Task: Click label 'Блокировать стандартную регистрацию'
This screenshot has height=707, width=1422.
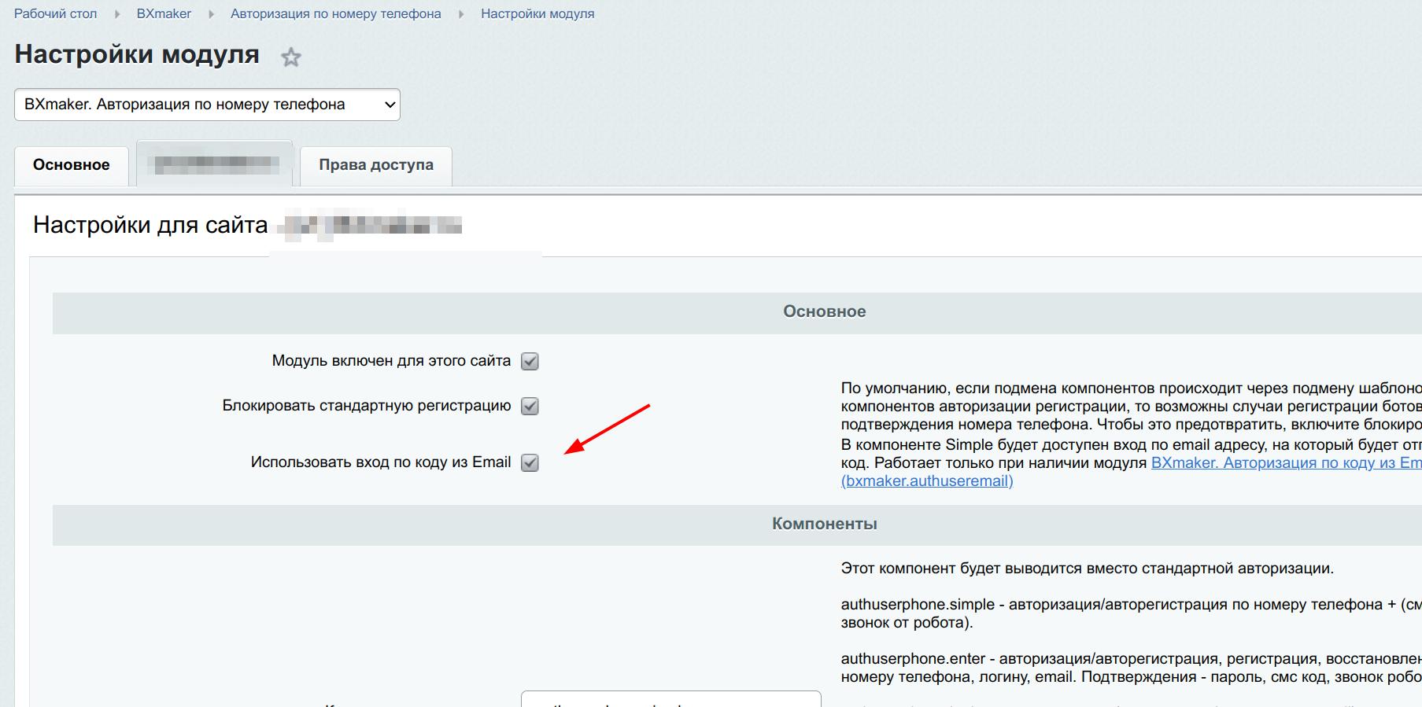Action: (367, 406)
